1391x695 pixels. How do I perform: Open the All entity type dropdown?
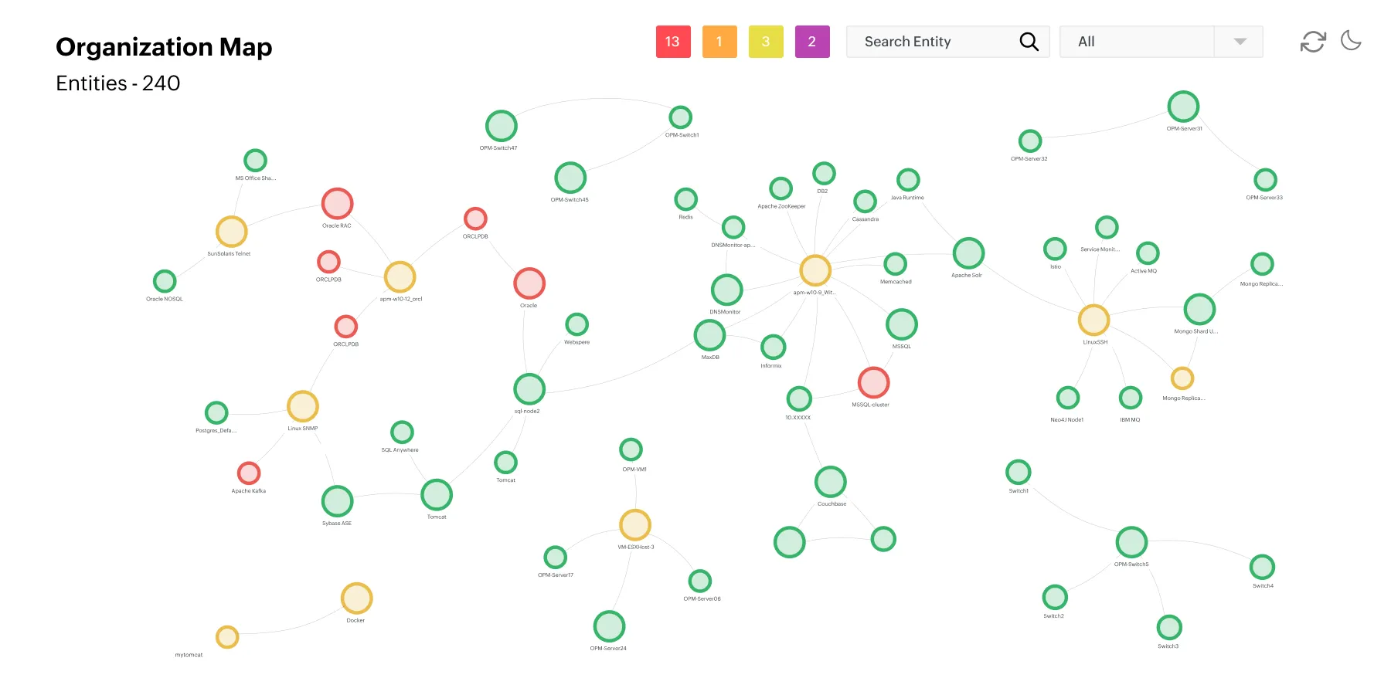pos(1160,41)
